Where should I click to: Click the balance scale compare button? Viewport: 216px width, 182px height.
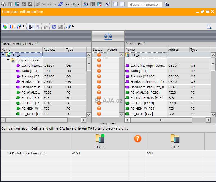click(x=108, y=36)
